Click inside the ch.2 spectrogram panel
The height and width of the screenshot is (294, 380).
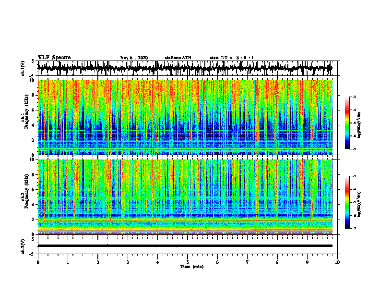185,197
